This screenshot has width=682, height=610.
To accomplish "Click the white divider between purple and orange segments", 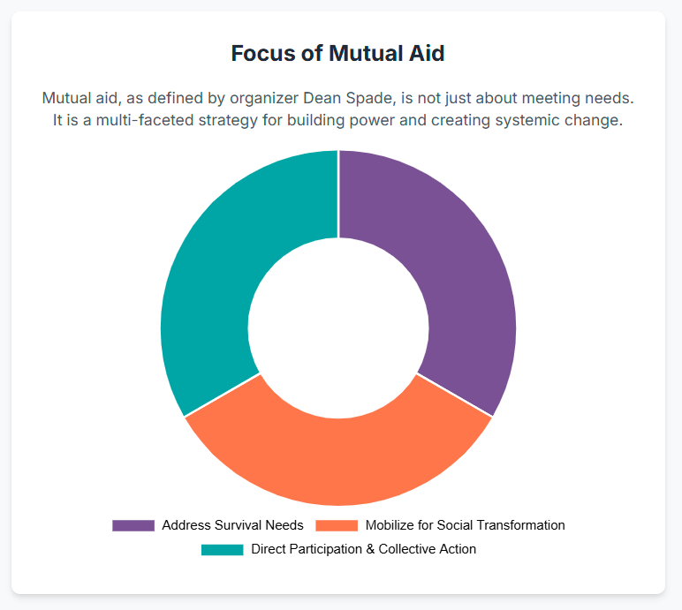I will (x=454, y=395).
